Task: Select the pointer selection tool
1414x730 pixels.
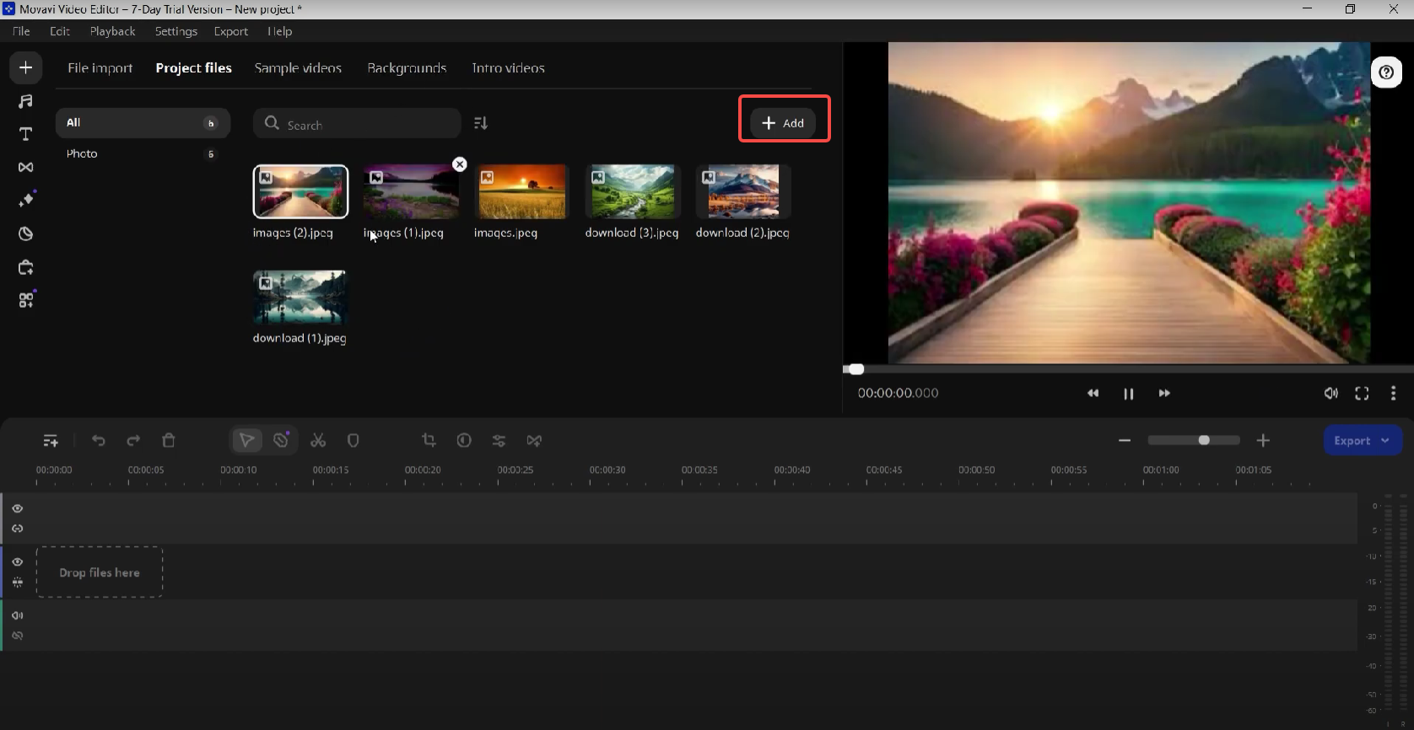Action: pos(246,440)
